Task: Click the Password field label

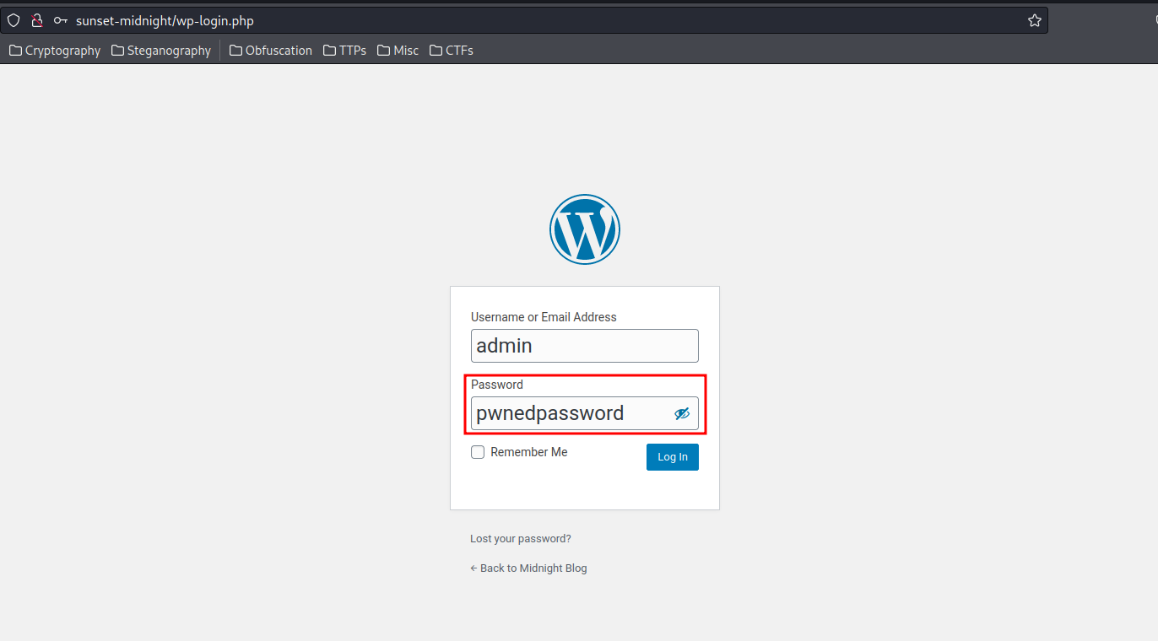Action: 497,385
